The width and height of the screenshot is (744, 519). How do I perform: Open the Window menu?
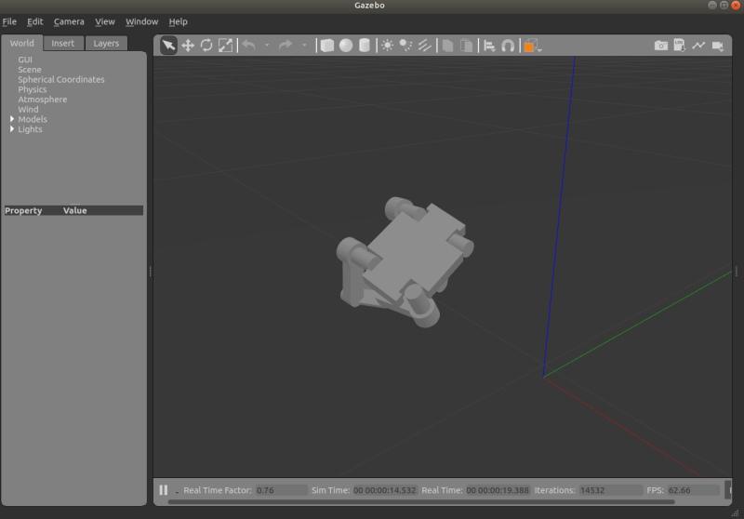tap(142, 21)
